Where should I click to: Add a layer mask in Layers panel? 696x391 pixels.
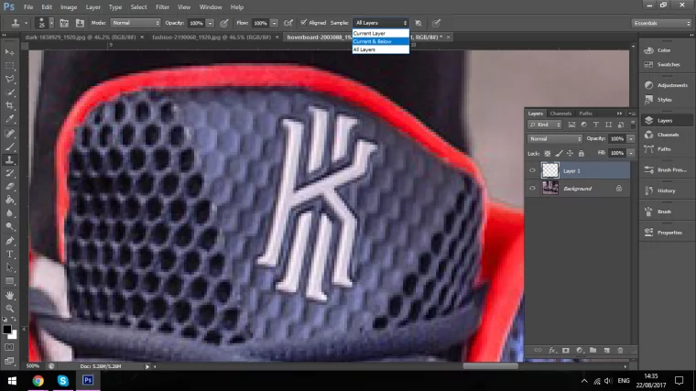pos(566,350)
